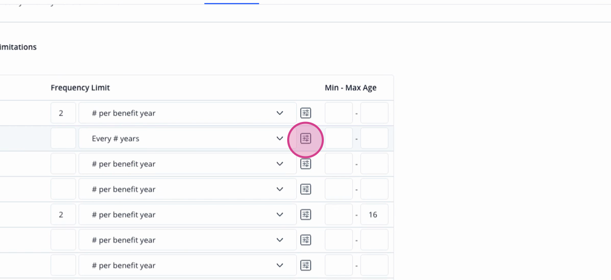This screenshot has width=611, height=280.
Task: Open the settings icon on the max age 16 row
Action: click(x=305, y=214)
